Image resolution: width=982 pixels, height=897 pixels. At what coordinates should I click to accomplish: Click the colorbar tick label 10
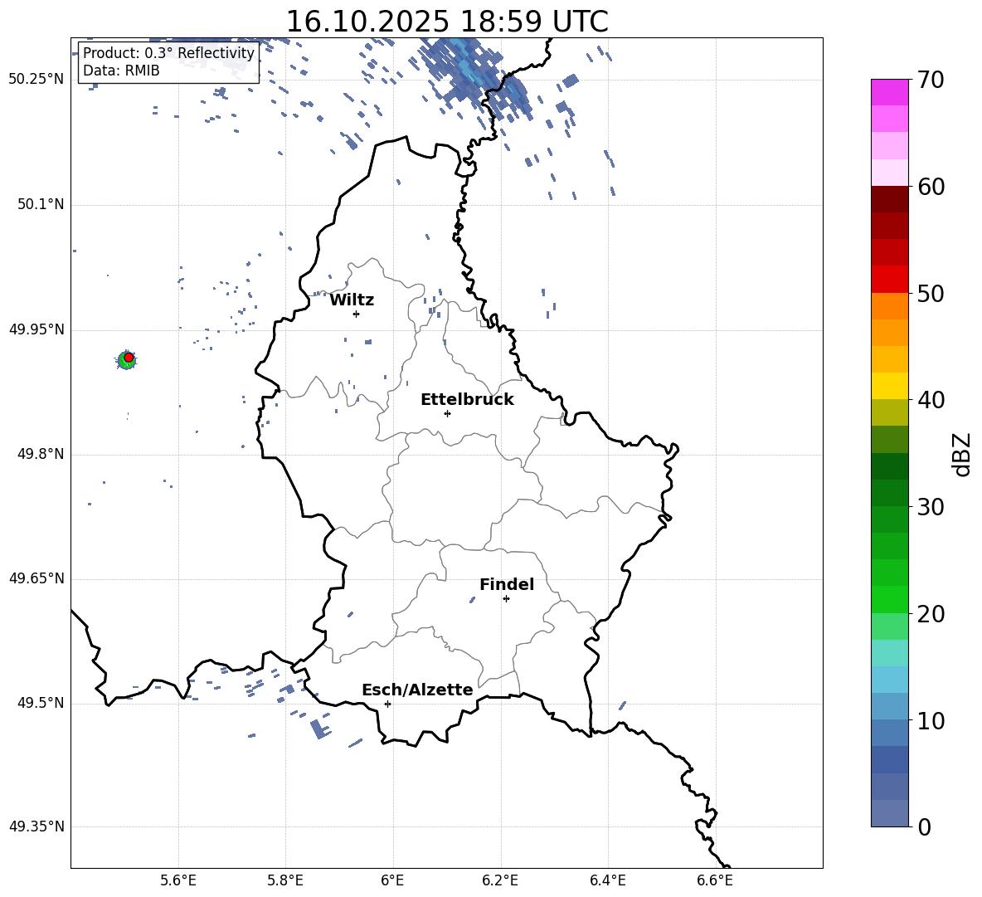click(x=931, y=720)
